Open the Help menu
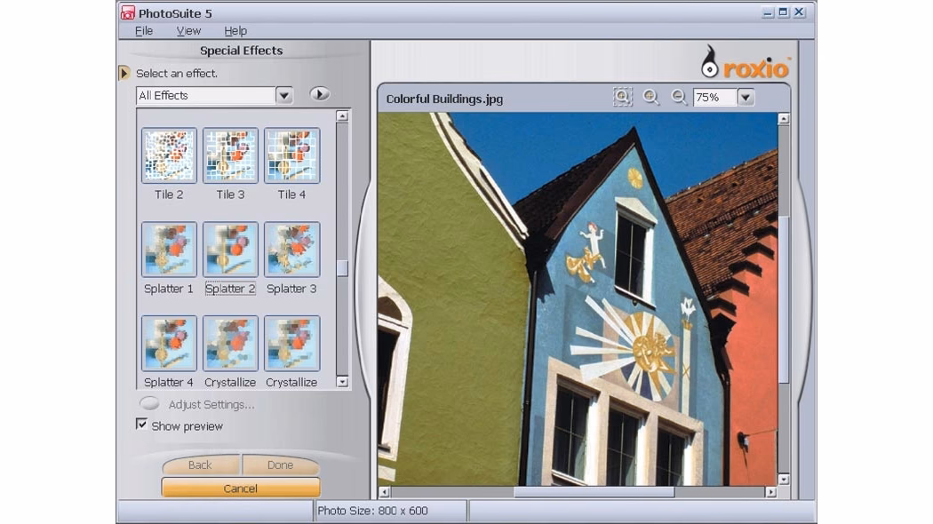Screen dimensions: 933x524 point(235,31)
